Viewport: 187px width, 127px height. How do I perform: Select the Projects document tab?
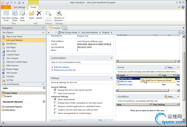tap(55, 28)
